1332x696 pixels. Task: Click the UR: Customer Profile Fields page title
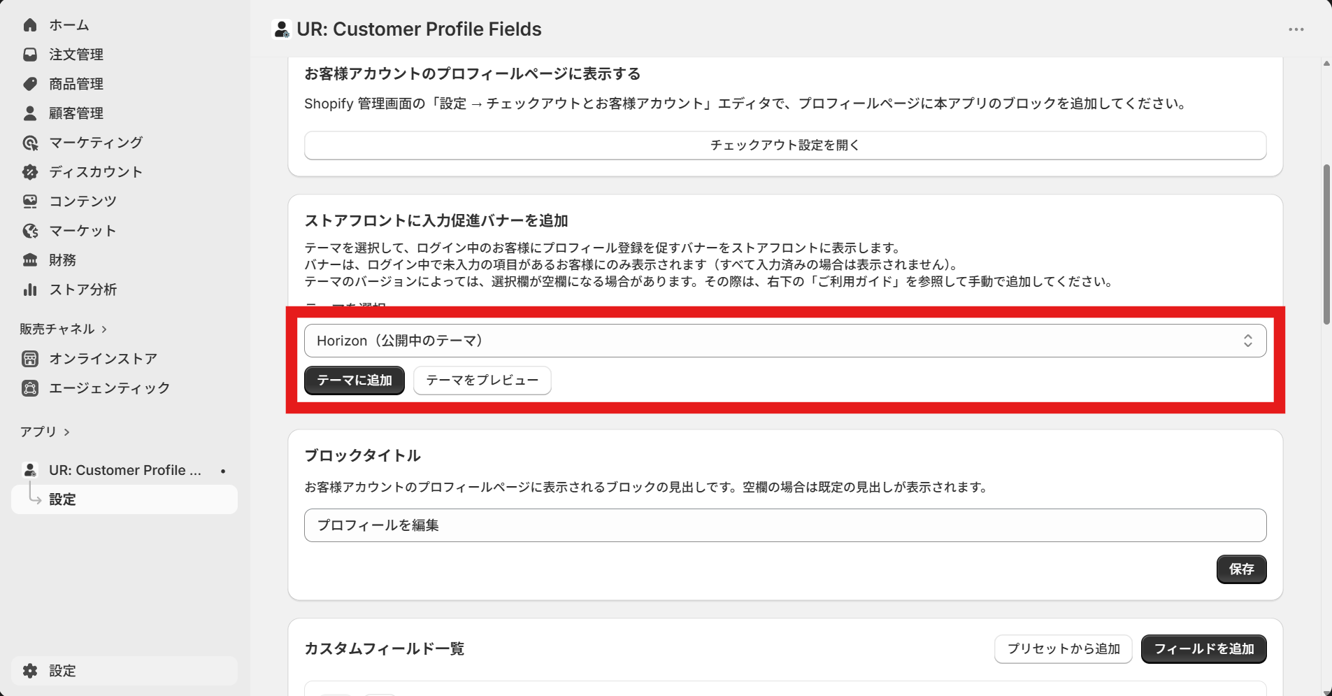tap(419, 29)
